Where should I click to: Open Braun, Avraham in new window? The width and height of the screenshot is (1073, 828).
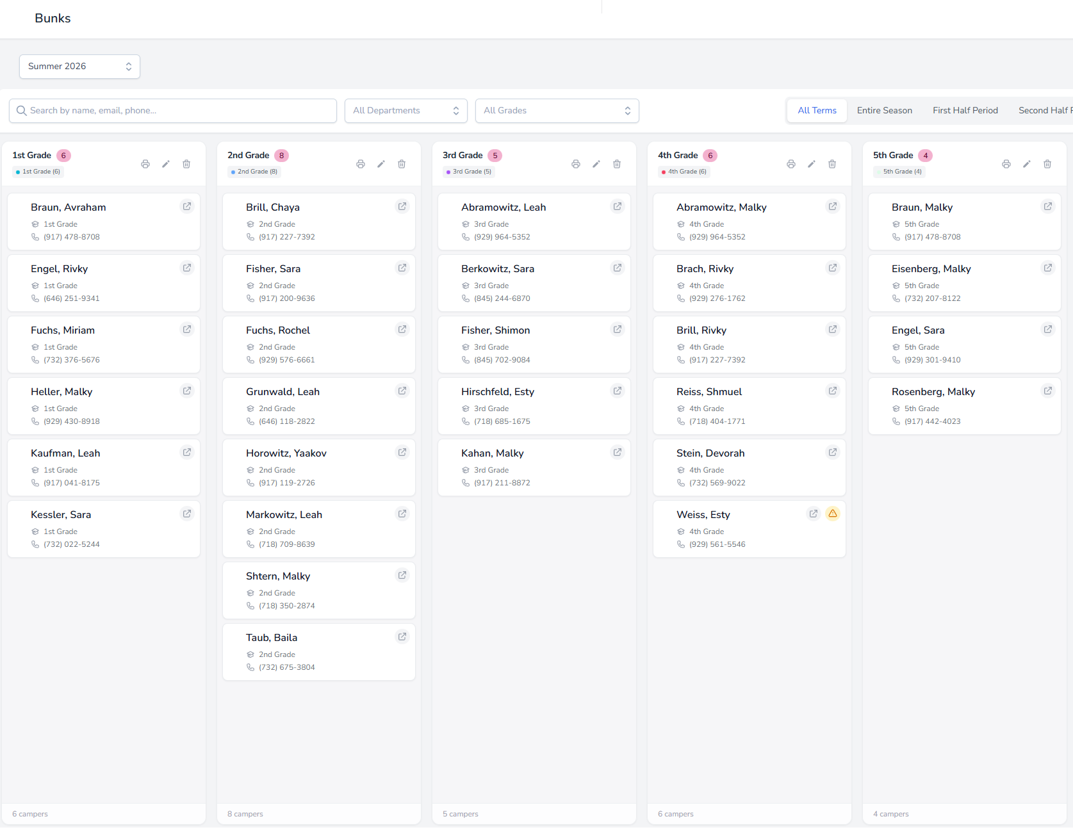click(187, 206)
